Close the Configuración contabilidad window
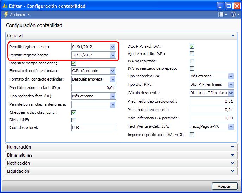Viewport: 242px width, 193px height. [x=237, y=6]
